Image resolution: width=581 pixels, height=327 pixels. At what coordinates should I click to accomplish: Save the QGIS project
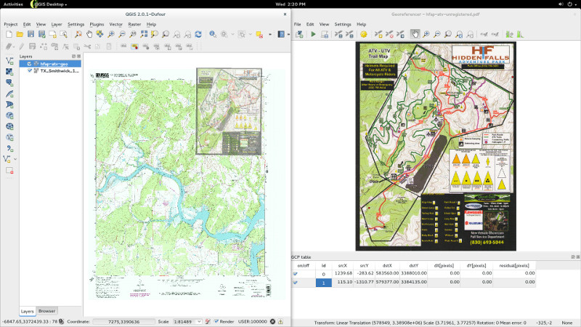coord(31,34)
